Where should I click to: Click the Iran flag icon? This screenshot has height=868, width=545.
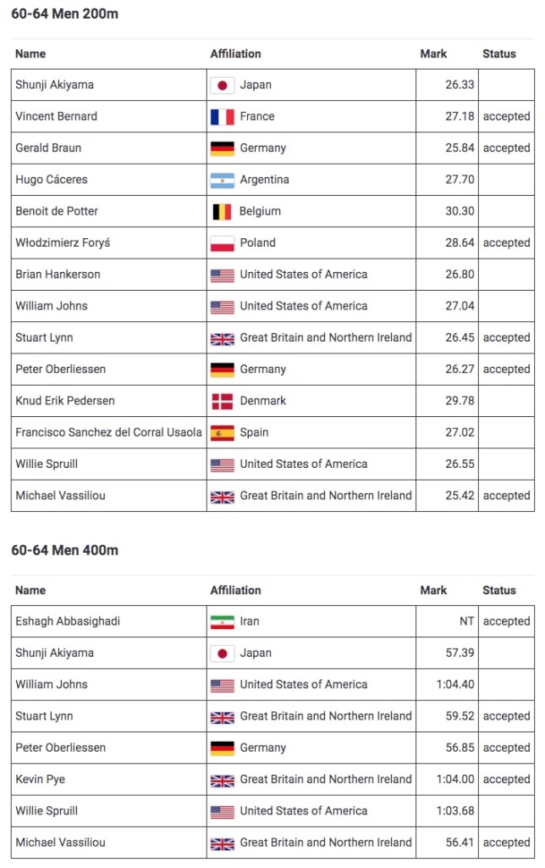point(222,622)
